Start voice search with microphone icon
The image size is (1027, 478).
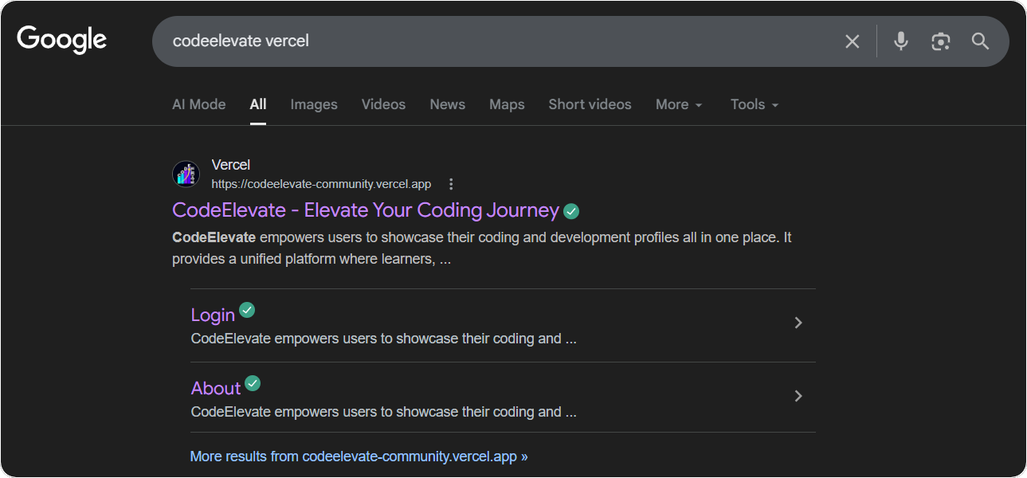(x=901, y=41)
